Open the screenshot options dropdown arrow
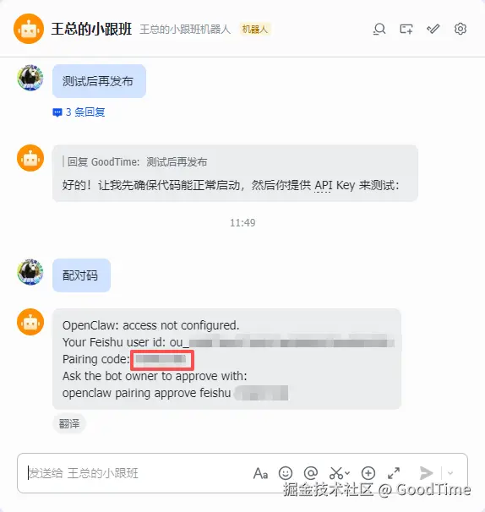 click(x=347, y=473)
